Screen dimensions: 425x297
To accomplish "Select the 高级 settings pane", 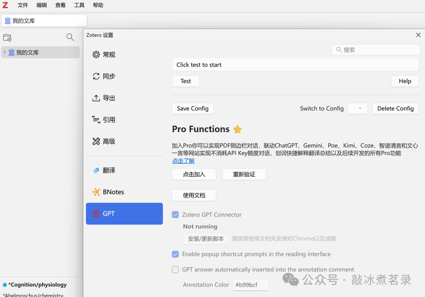I will pyautogui.click(x=124, y=141).
